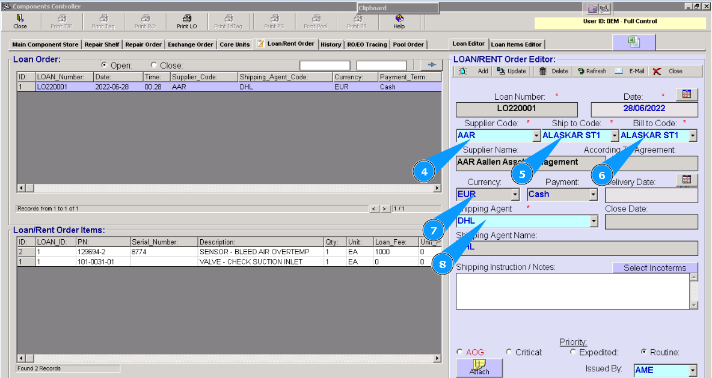The image size is (712, 378).
Task: Click the Shipping Instruction / Notes text area
Action: click(572, 291)
